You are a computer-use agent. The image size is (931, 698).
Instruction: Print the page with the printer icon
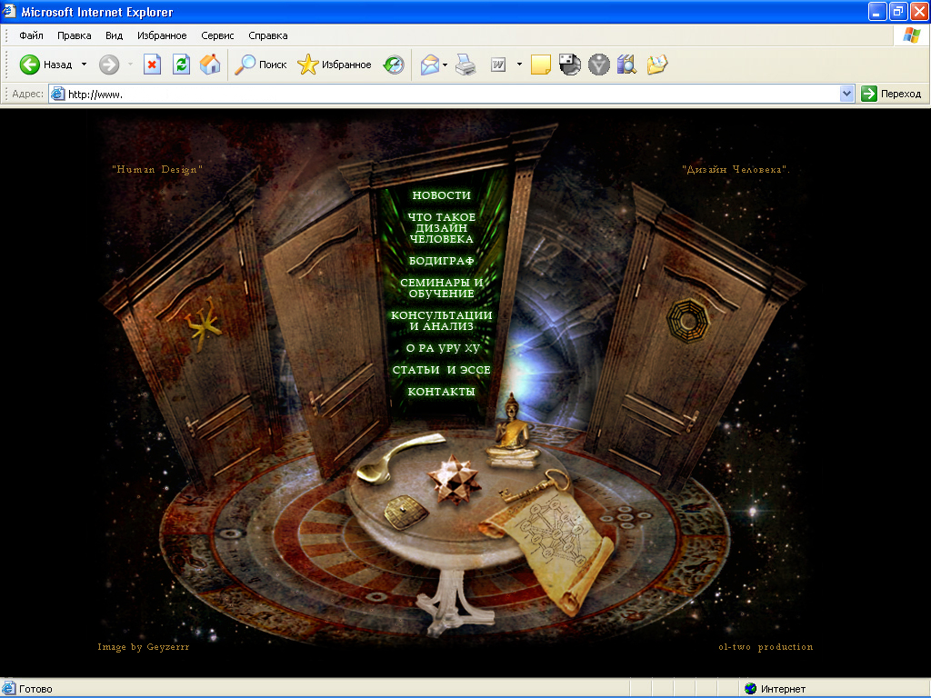point(466,65)
